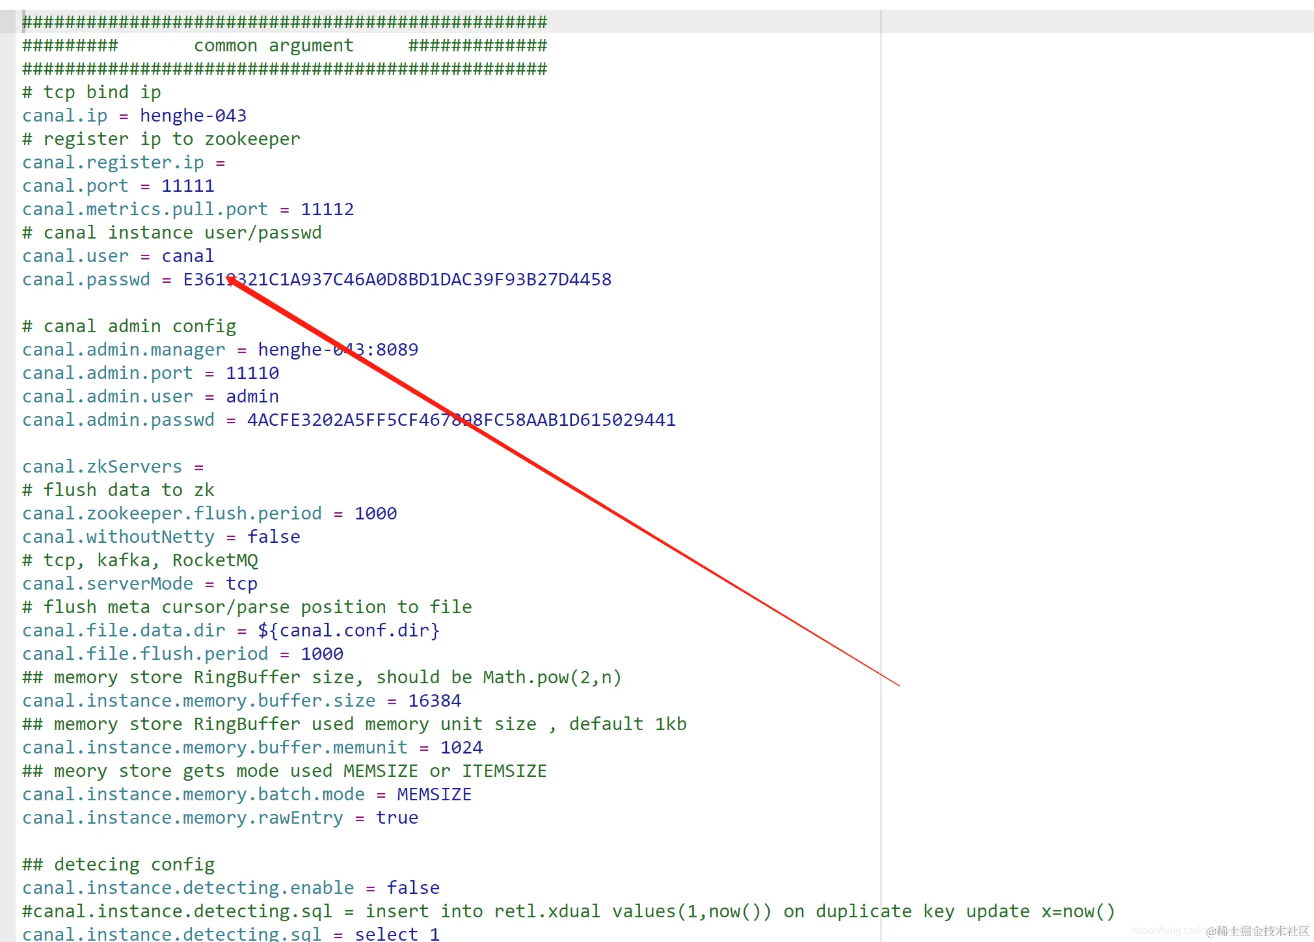Click the buffer.size value 16384
Viewport: 1314px width, 942px height.
coord(435,701)
